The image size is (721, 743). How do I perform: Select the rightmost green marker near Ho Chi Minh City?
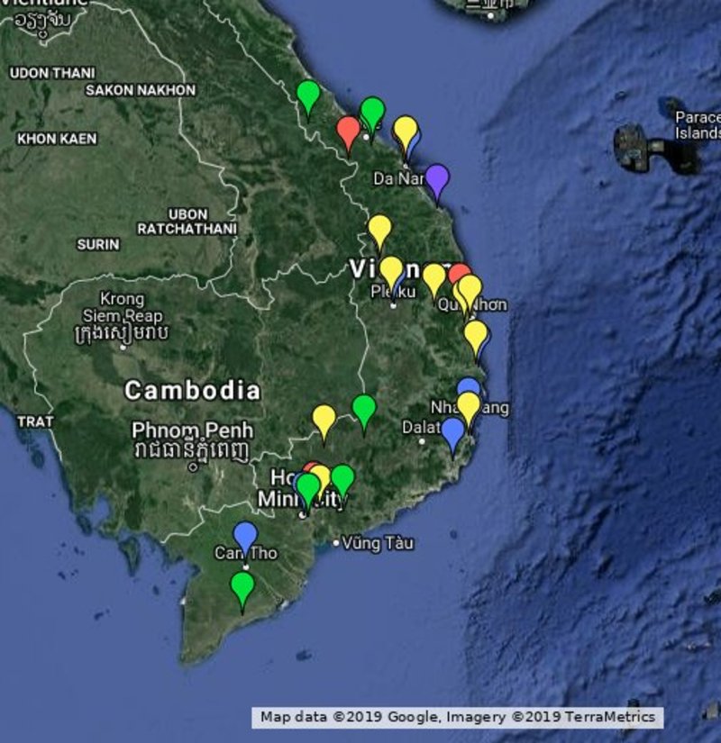point(342,478)
